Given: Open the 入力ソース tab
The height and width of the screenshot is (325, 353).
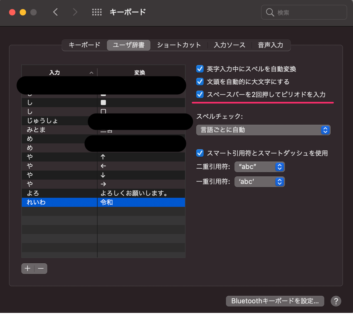Looking at the screenshot, I should tap(229, 45).
